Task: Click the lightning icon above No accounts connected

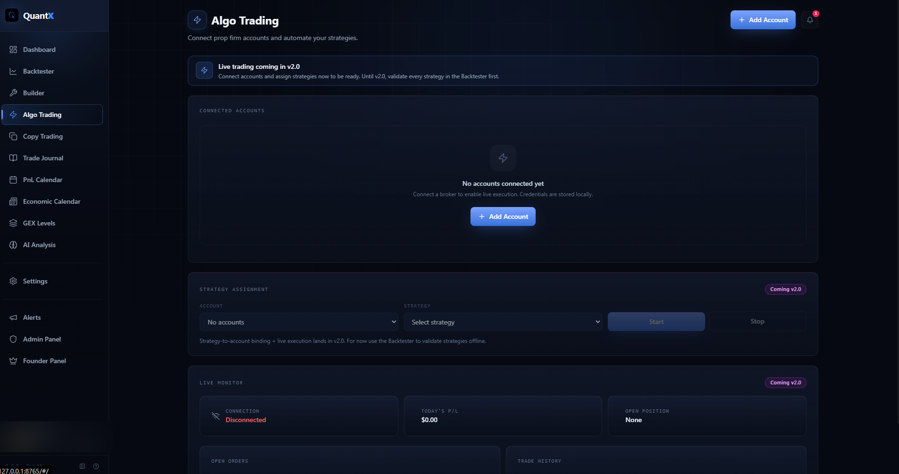Action: coord(503,158)
